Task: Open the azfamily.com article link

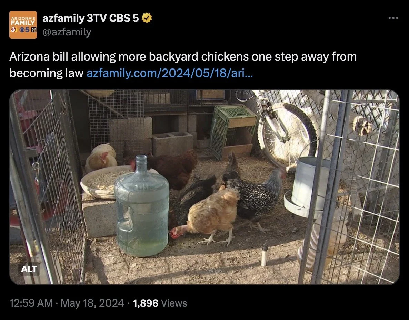Action: [170, 73]
